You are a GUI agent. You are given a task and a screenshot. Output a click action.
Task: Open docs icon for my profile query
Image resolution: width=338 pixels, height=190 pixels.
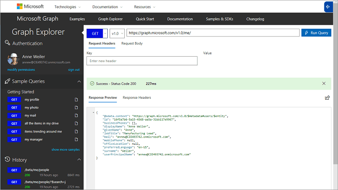76,100
